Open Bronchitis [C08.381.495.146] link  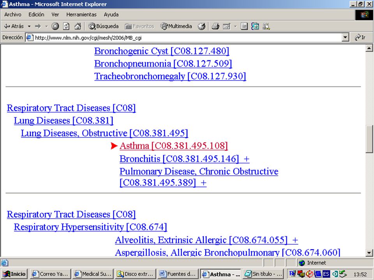179,159
